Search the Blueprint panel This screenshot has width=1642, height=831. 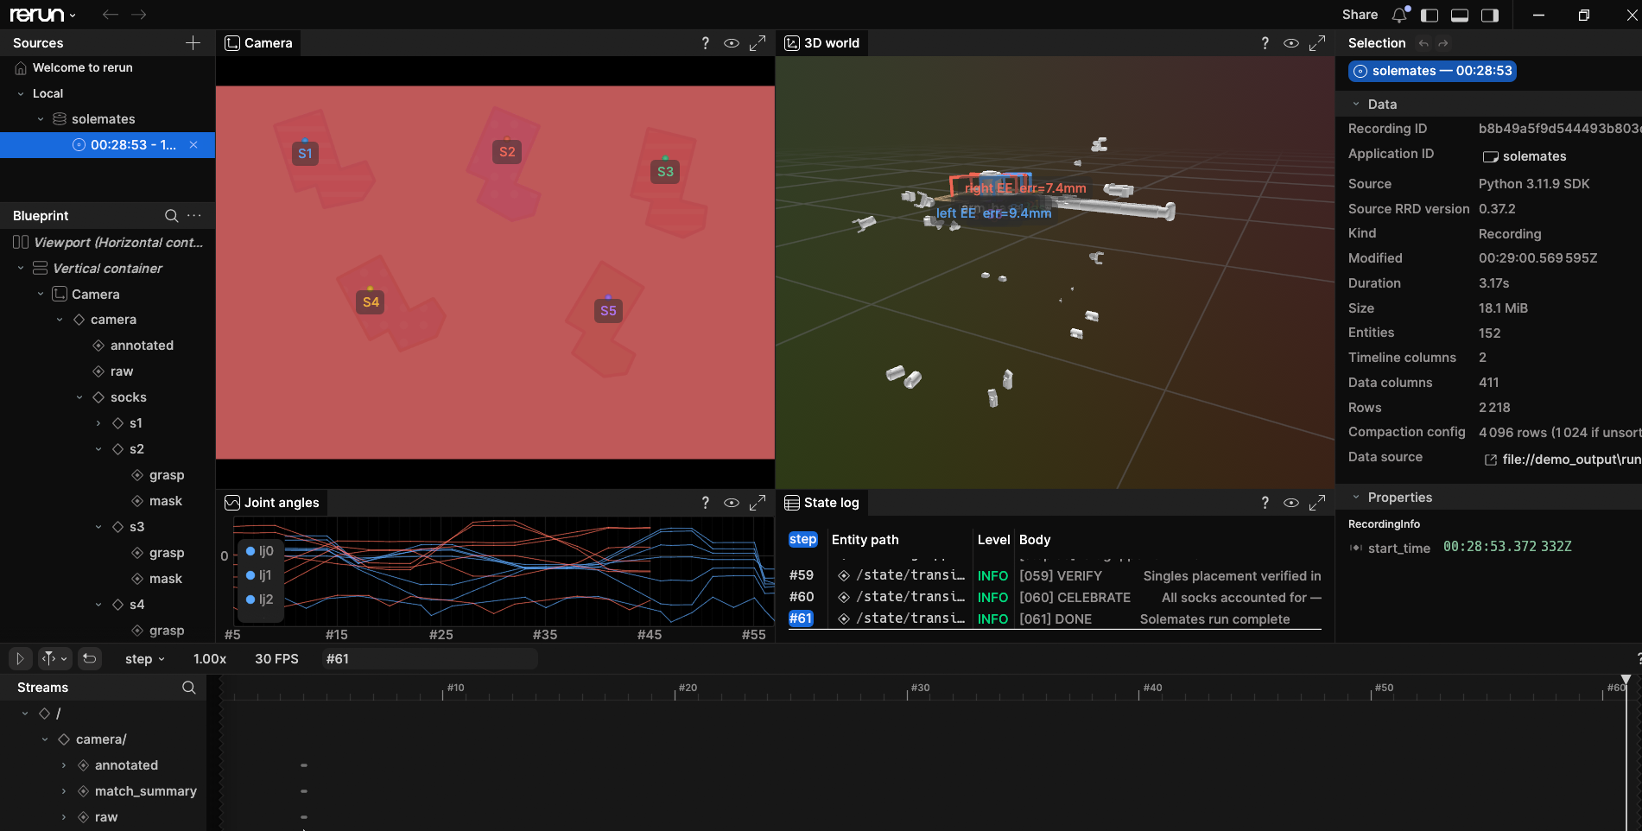pos(172,216)
